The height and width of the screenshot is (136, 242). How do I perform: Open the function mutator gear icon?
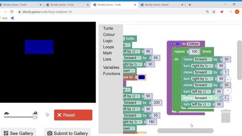[x=171, y=44]
